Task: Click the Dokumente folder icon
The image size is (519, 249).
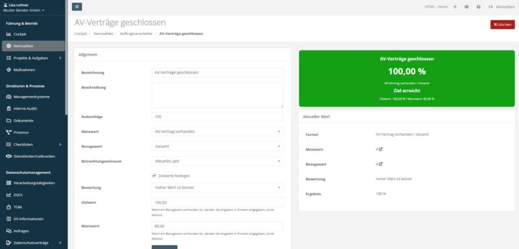Action: coord(8,121)
